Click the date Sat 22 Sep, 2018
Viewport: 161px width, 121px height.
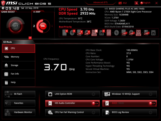[x=30, y=8]
